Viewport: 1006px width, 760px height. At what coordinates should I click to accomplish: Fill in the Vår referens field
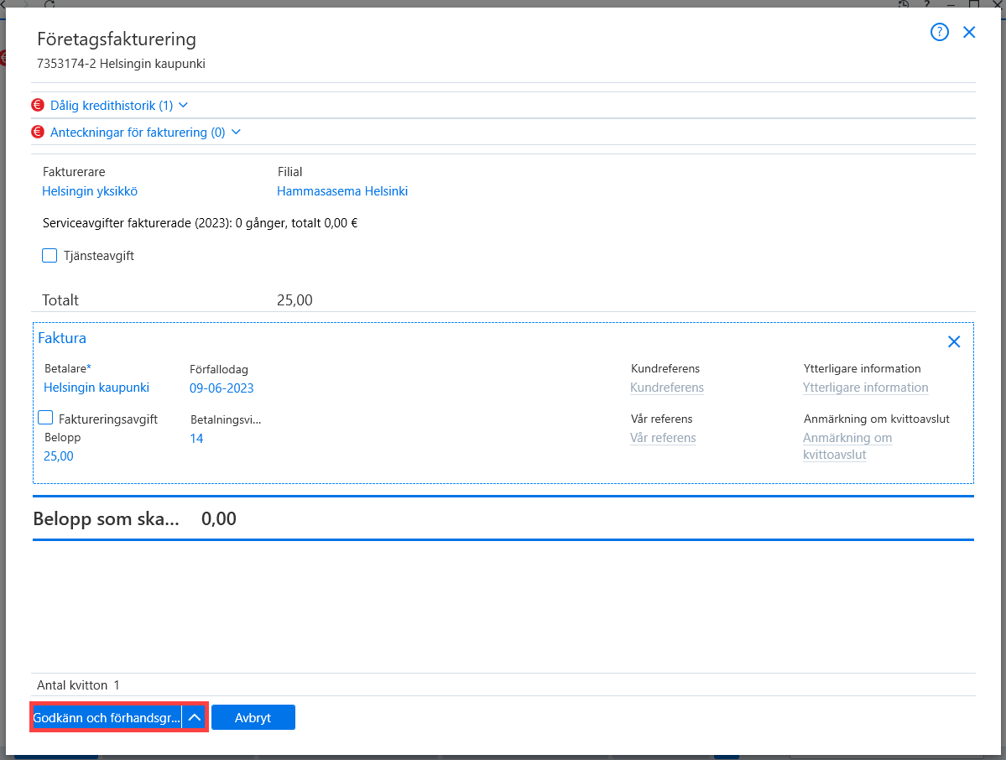[663, 438]
